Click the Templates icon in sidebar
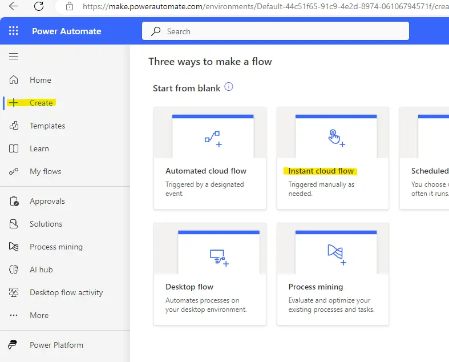This screenshot has width=449, height=362. point(14,126)
